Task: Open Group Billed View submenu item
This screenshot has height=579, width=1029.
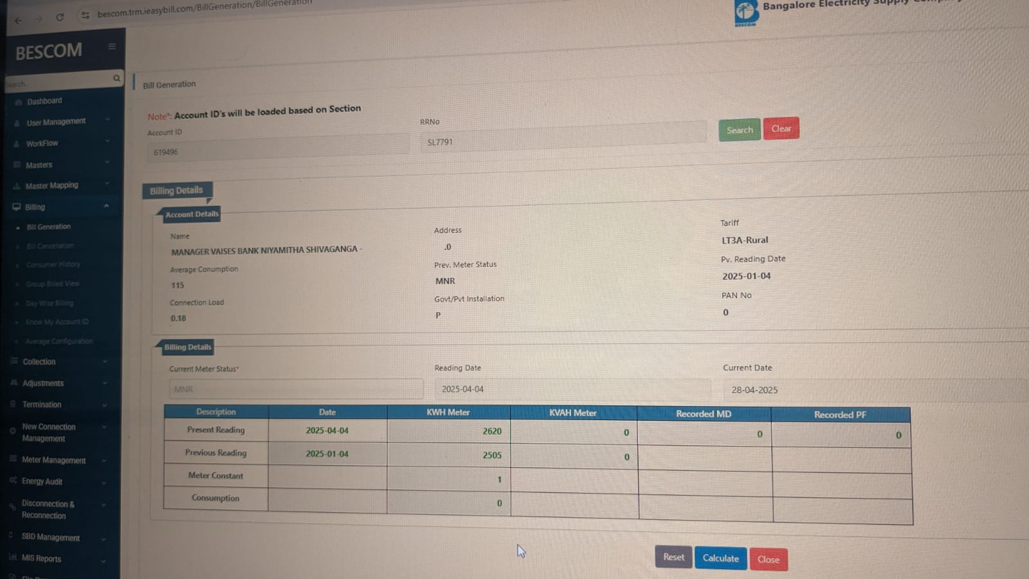Action: click(x=53, y=284)
